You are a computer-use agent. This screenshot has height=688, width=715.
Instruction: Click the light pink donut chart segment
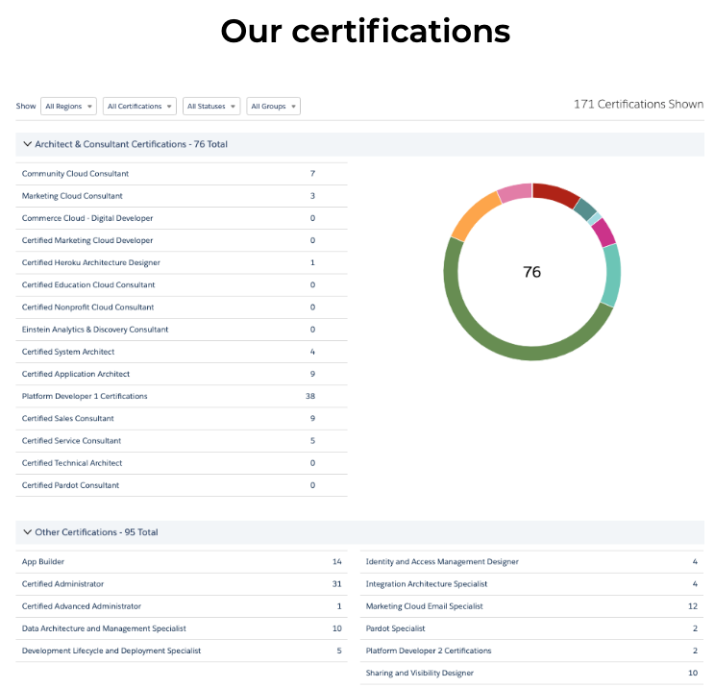(x=515, y=191)
